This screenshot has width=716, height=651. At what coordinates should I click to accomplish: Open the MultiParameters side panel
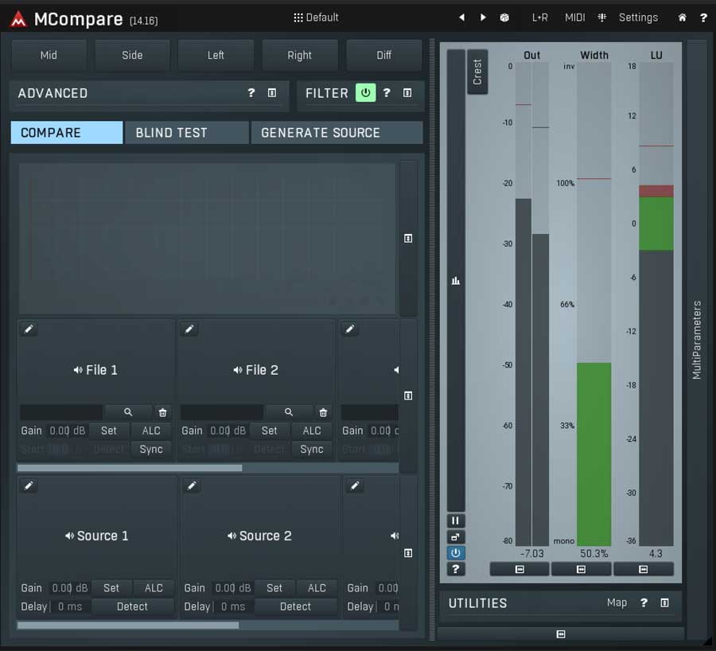696,340
